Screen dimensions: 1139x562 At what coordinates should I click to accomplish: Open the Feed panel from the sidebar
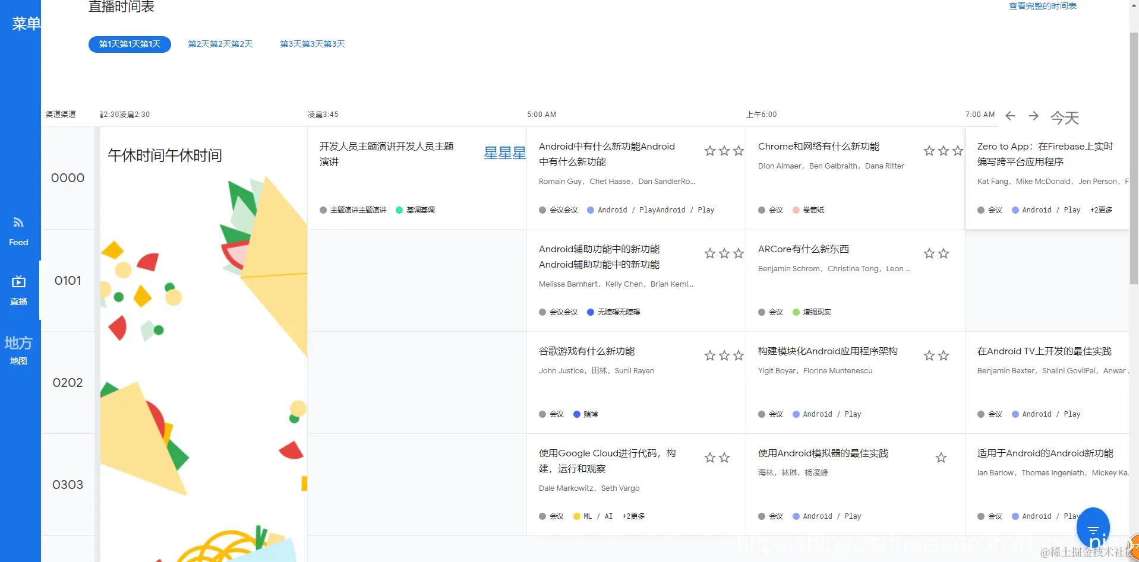coord(18,228)
